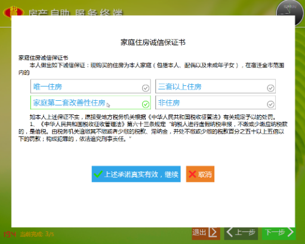The width and height of the screenshot is (305, 244).
Task: Click the right chevron of 下一步
Action: point(291,232)
